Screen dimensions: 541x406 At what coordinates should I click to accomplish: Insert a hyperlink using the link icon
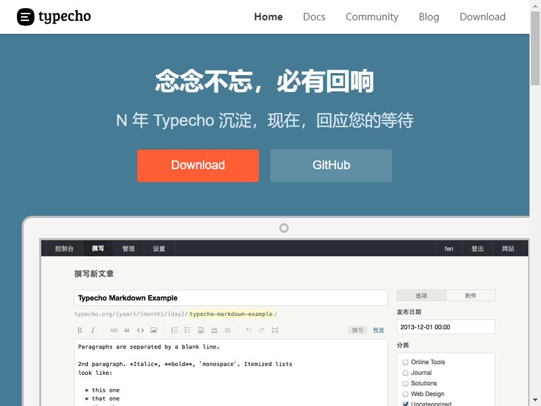pyautogui.click(x=114, y=330)
